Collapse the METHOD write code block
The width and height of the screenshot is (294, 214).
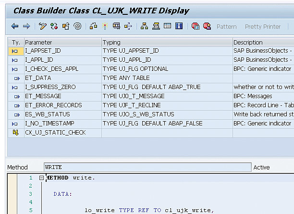(x=41, y=178)
